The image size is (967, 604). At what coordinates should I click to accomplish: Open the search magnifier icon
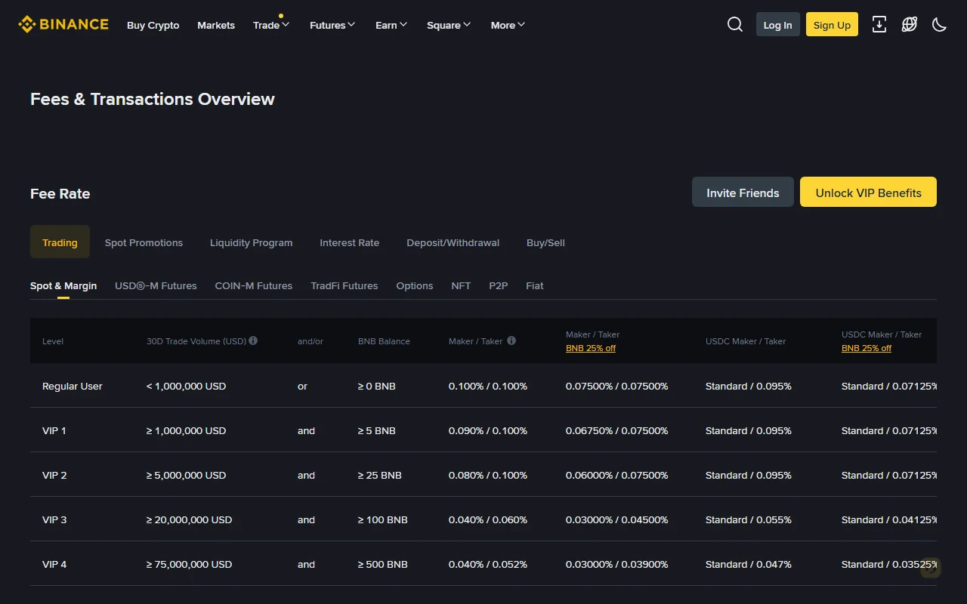pos(735,24)
